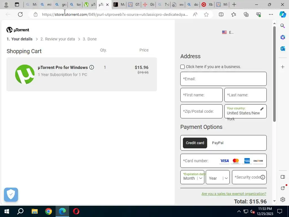Image resolution: width=289 pixels, height=217 pixels.
Task: Add a sidebar app with plus icon
Action: click(283, 67)
